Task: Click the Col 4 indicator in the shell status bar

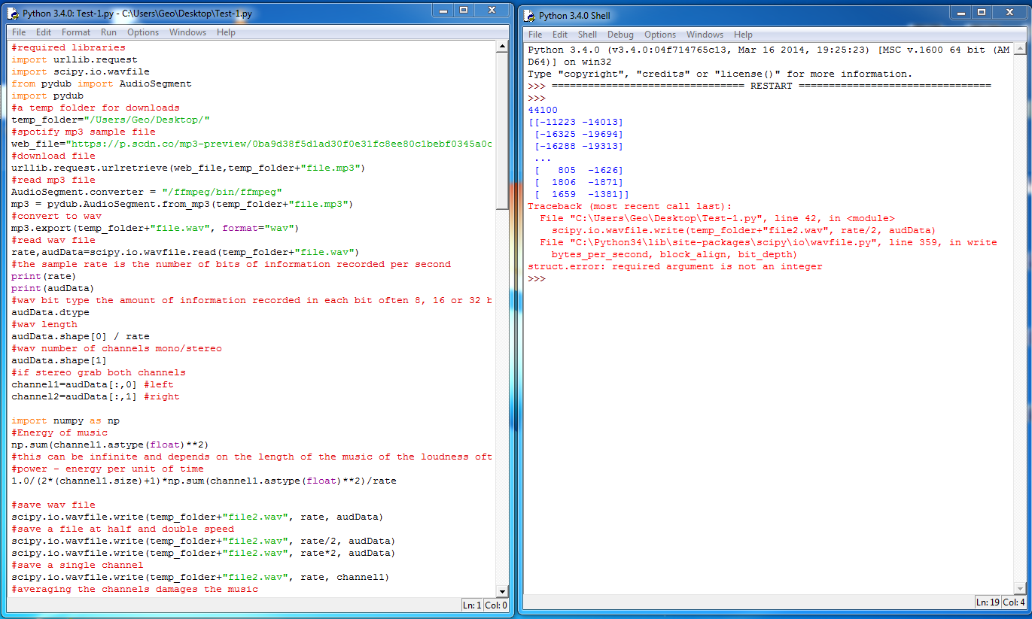Action: click(1012, 602)
